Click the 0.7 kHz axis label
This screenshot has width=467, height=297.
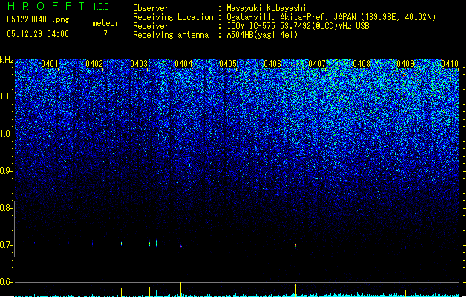(x=6, y=245)
